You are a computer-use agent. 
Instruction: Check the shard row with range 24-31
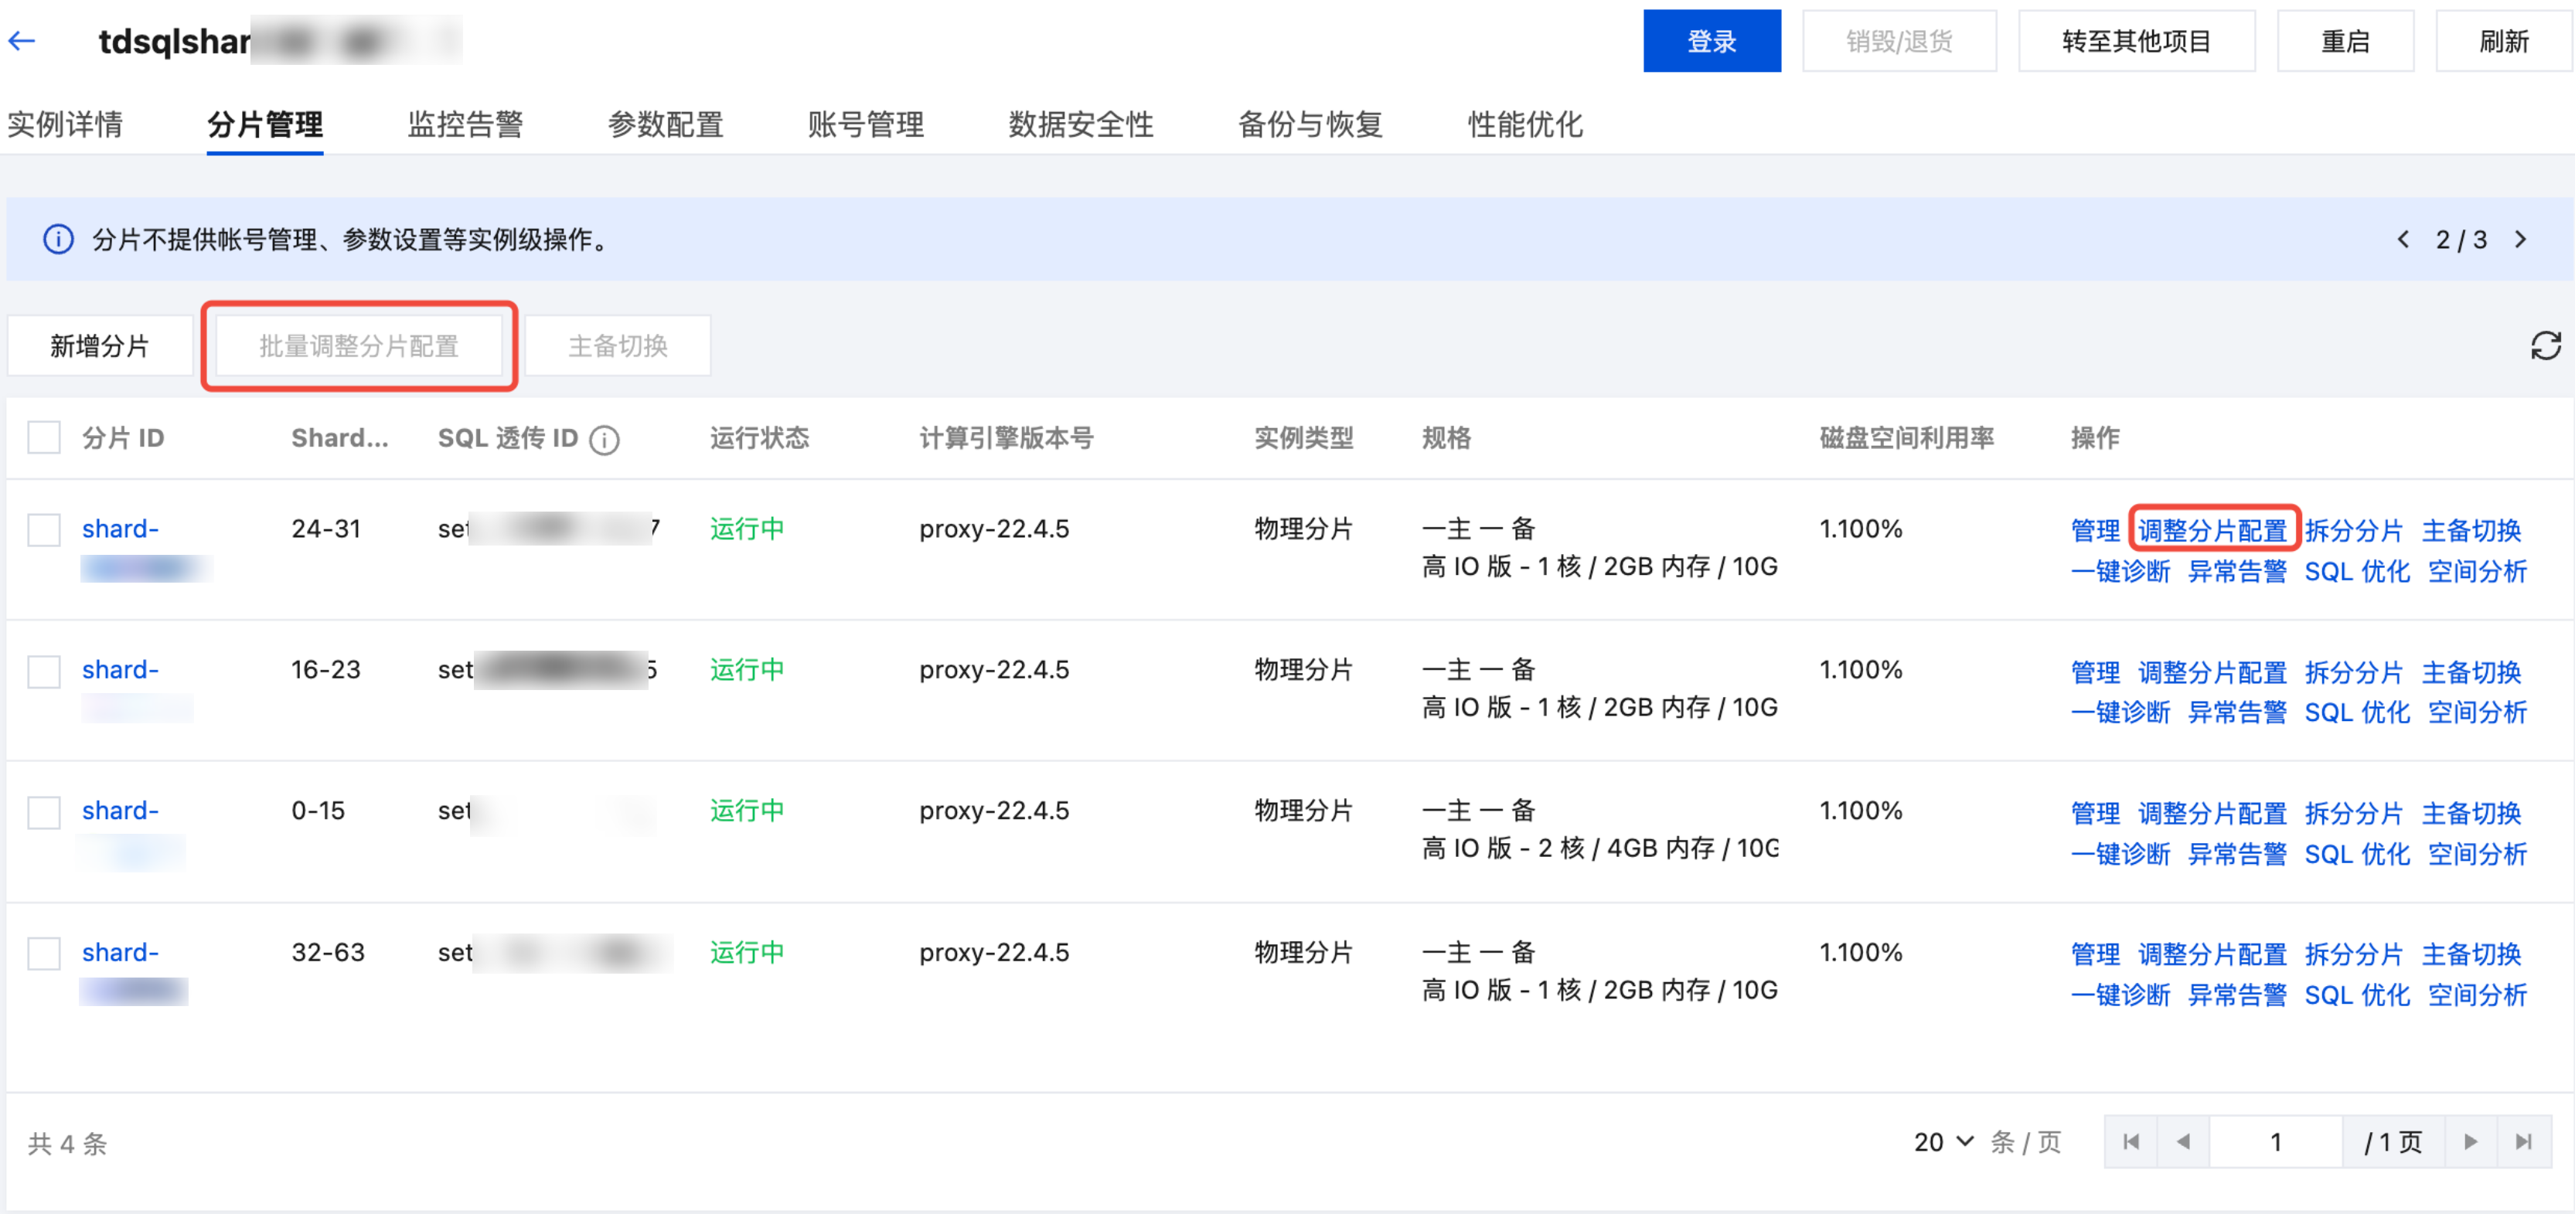44,529
